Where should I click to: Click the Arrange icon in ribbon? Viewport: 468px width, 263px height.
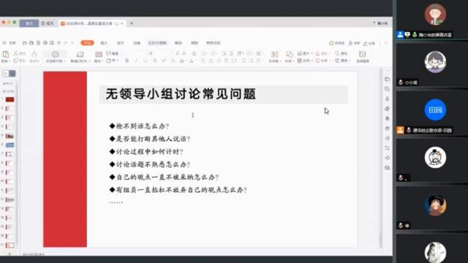[300, 61]
